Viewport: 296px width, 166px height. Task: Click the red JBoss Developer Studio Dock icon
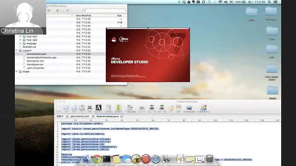tap(146, 159)
